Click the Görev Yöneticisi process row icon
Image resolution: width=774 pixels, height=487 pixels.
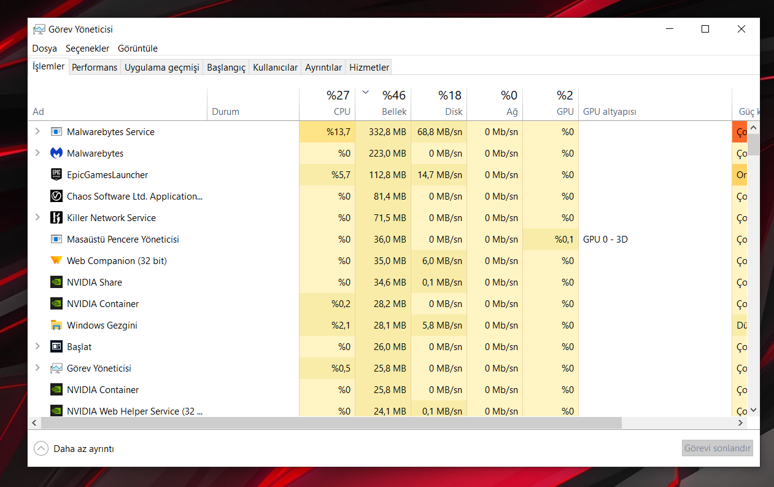pyautogui.click(x=56, y=368)
